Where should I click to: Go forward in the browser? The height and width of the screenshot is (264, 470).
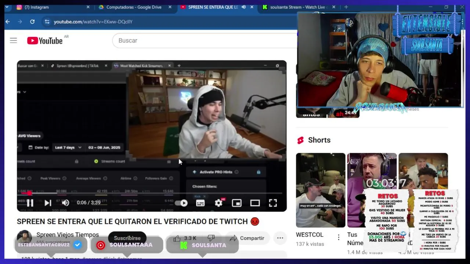[20, 22]
